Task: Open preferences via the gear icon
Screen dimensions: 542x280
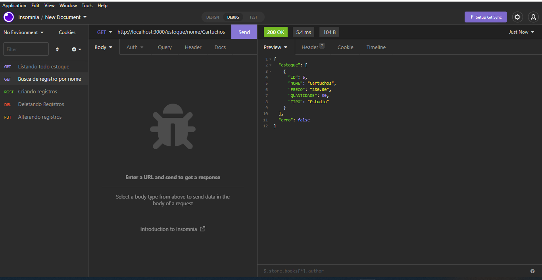Action: tap(517, 17)
